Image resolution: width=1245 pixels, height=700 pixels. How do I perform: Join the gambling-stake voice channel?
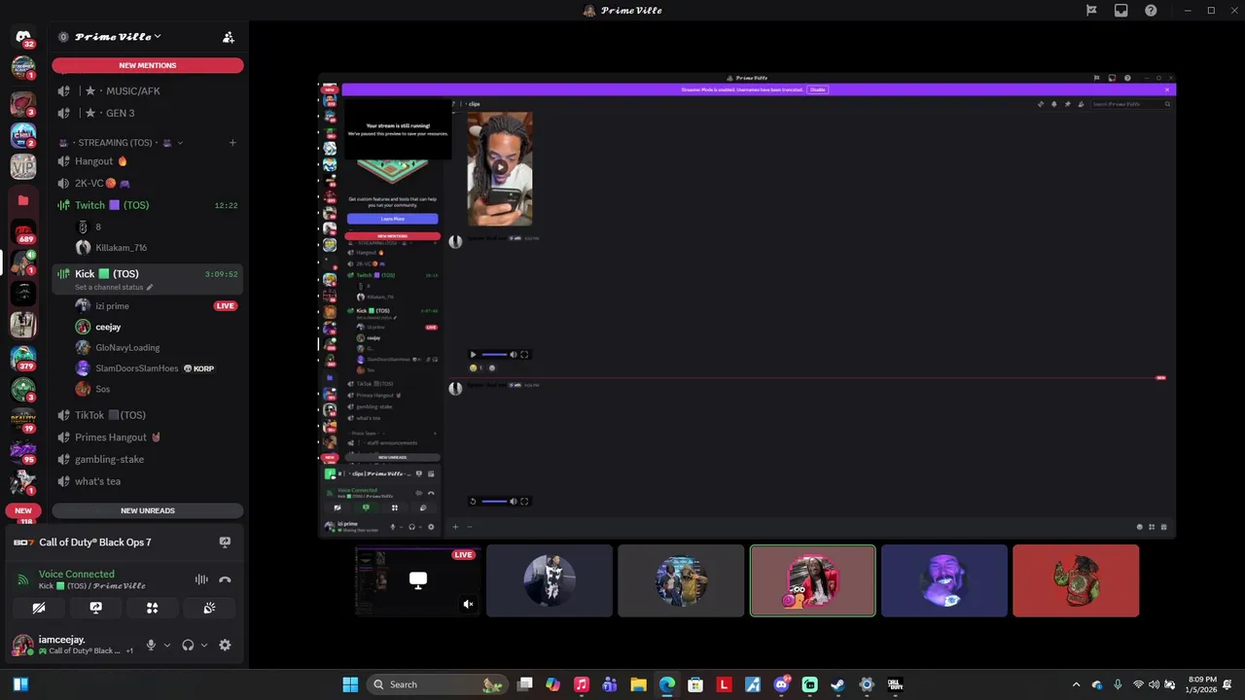(x=147, y=459)
